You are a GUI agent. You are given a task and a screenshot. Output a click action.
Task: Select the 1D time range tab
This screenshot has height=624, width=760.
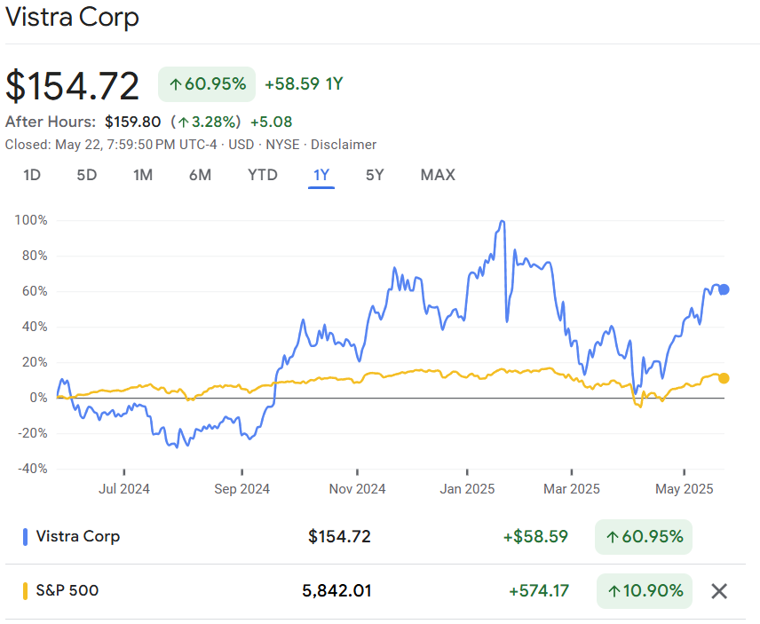(32, 175)
